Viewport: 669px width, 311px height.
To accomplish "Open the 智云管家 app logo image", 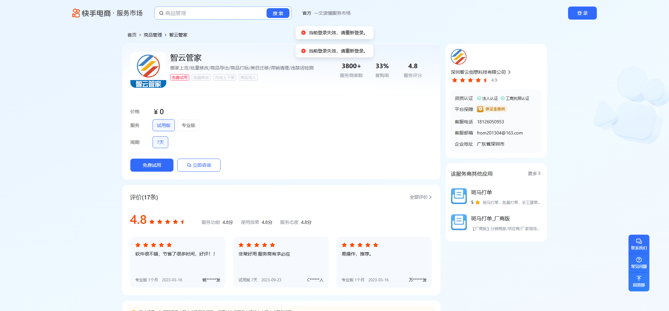I will coord(148,70).
